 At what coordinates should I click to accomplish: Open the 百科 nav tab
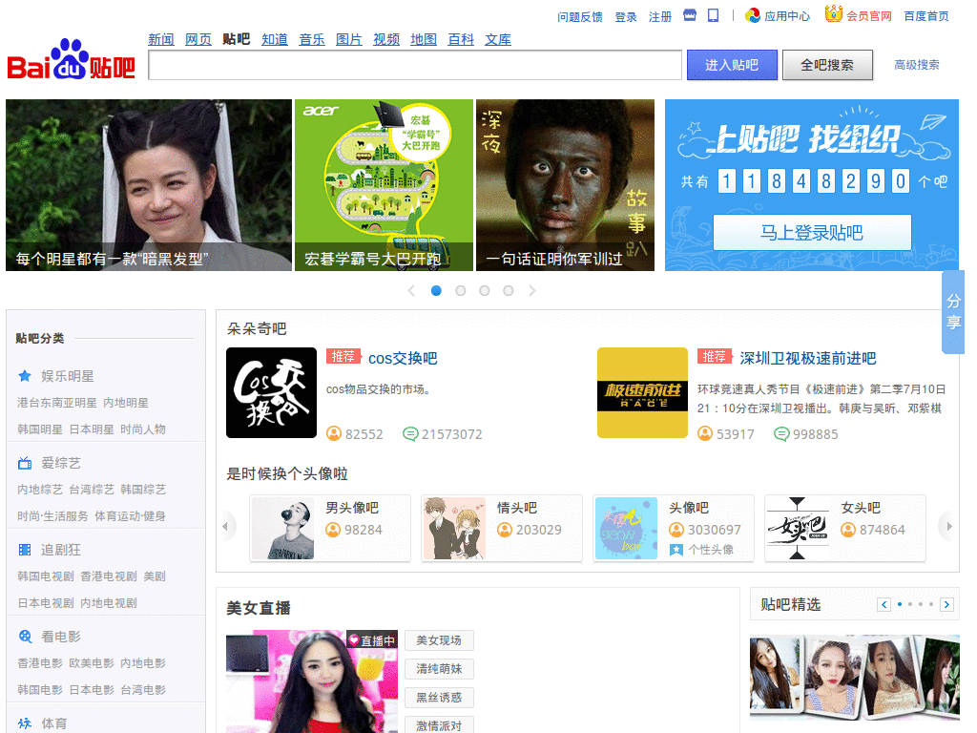(461, 39)
